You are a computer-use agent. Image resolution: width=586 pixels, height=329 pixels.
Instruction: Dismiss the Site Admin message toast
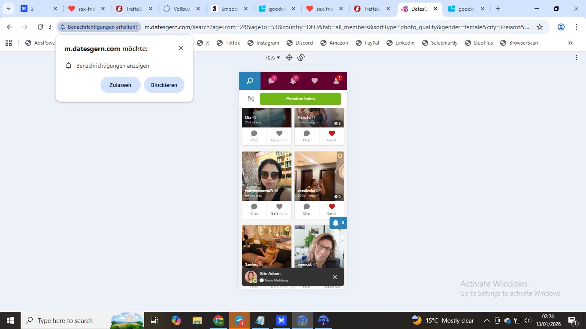pyautogui.click(x=335, y=277)
